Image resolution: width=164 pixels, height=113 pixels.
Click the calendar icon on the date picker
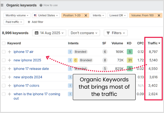tap(37, 33)
